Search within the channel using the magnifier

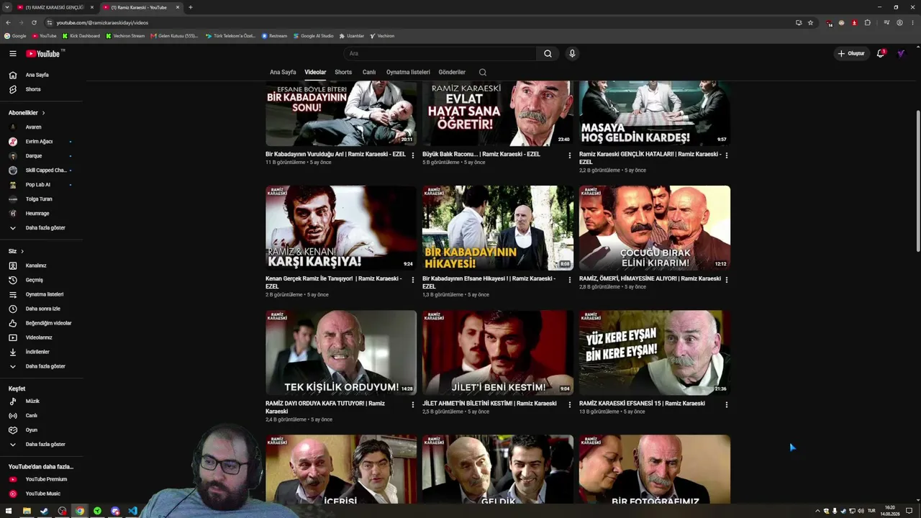pos(483,72)
